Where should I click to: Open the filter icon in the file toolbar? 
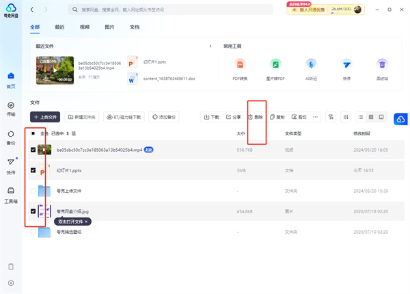tap(331, 117)
